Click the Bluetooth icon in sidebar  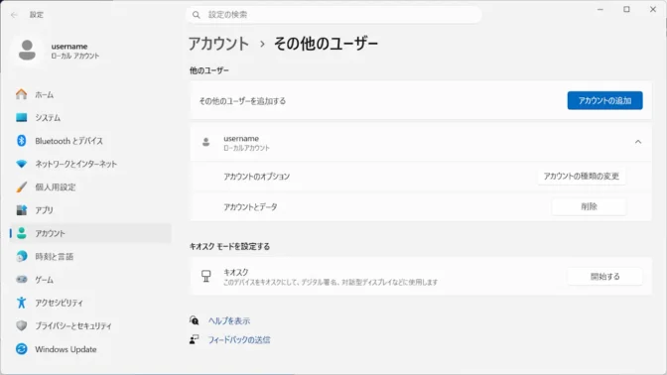(21, 140)
